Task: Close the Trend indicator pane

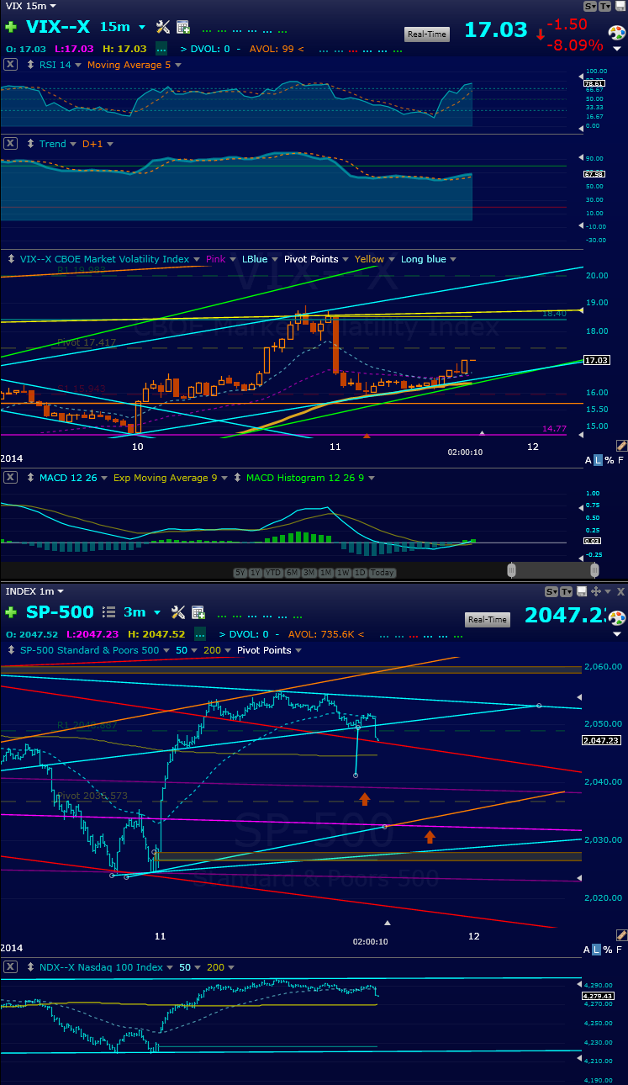Action: point(10,144)
